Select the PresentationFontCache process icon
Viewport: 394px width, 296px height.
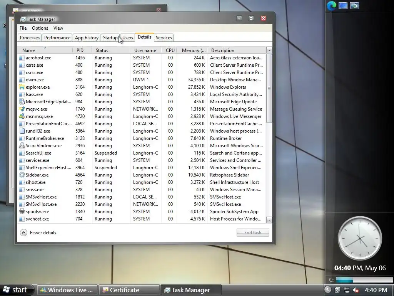pyautogui.click(x=22, y=124)
